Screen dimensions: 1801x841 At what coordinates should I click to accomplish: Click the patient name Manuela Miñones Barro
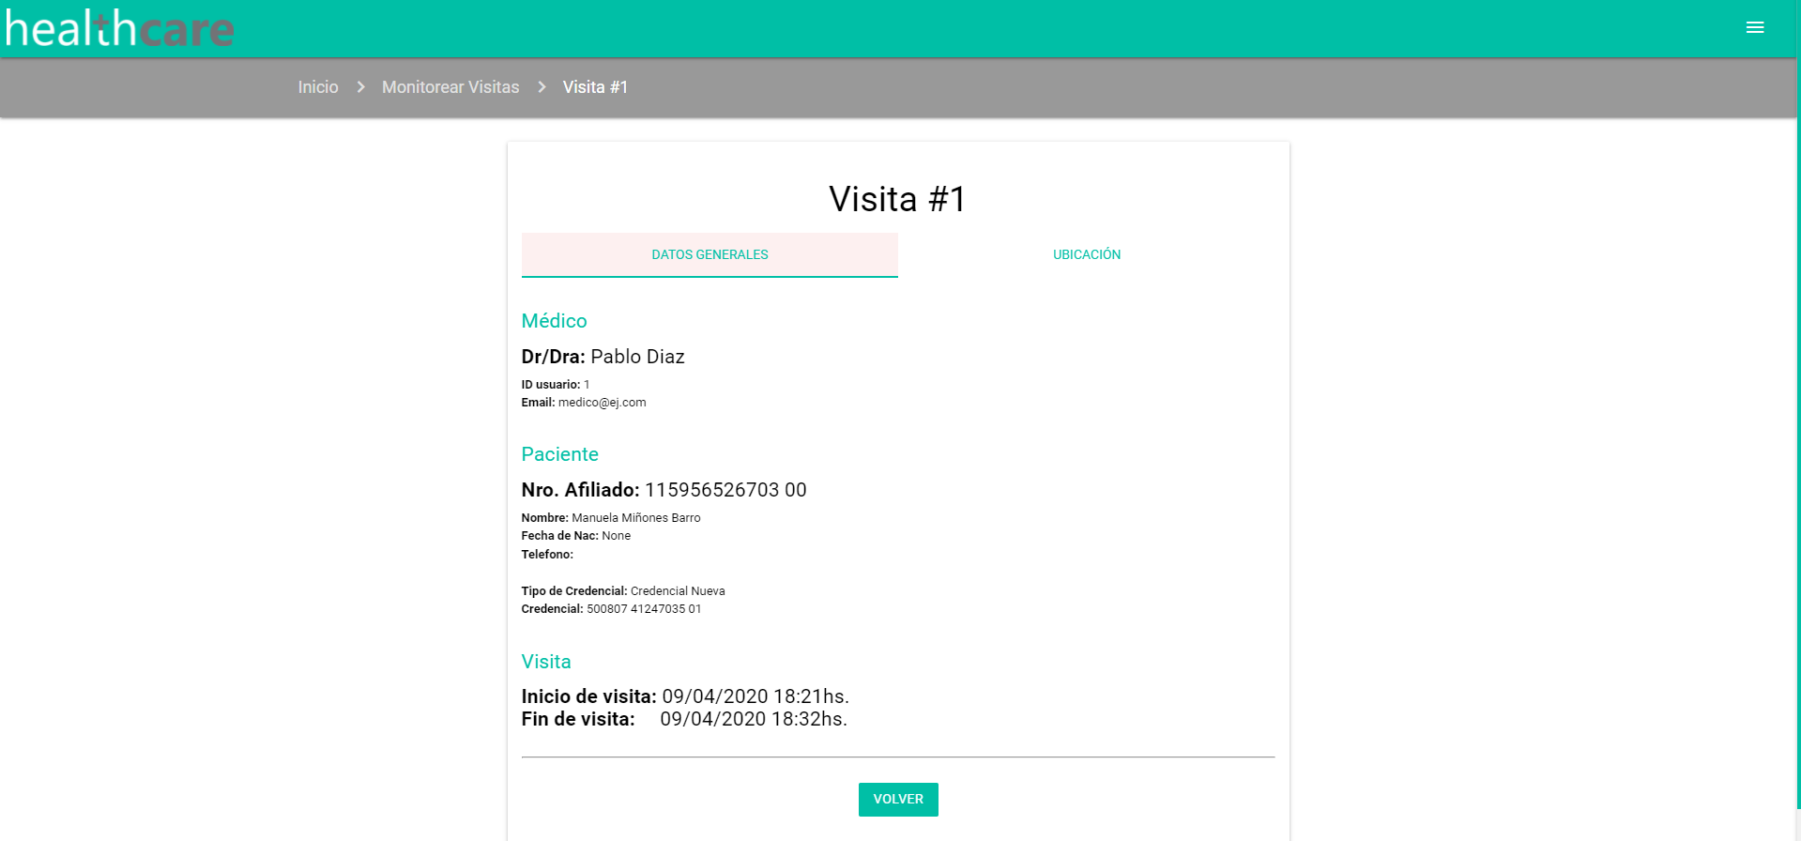point(635,518)
